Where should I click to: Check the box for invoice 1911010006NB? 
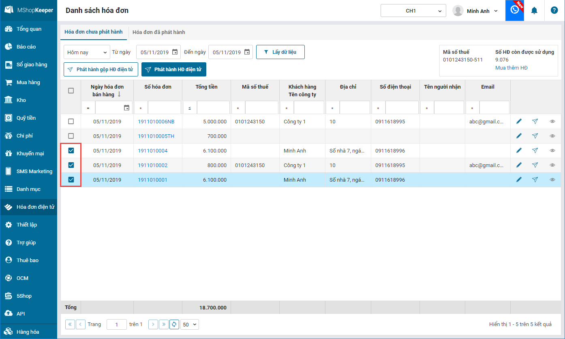[71, 121]
